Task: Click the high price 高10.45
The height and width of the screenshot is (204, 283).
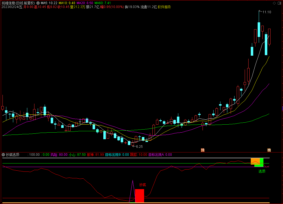Action: tap(40, 7)
